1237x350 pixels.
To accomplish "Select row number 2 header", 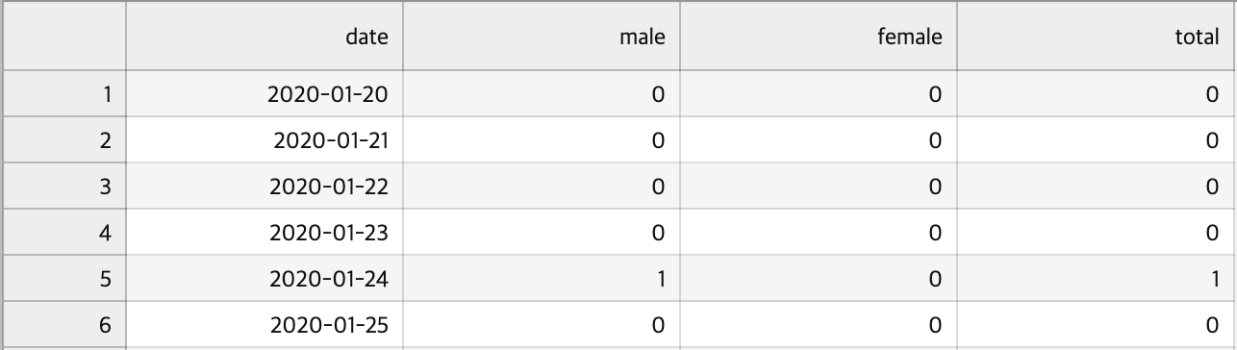I will point(64,139).
